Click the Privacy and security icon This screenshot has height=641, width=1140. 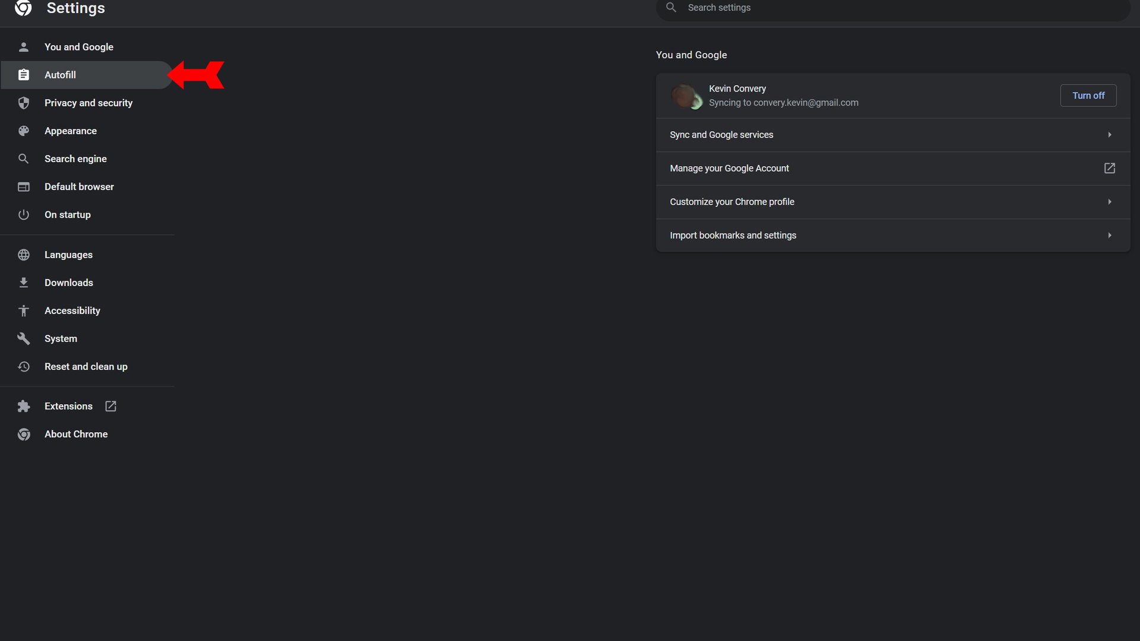24,103
